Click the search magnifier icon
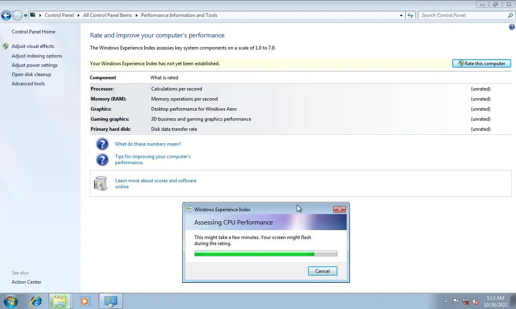This screenshot has width=516, height=309. pos(510,15)
